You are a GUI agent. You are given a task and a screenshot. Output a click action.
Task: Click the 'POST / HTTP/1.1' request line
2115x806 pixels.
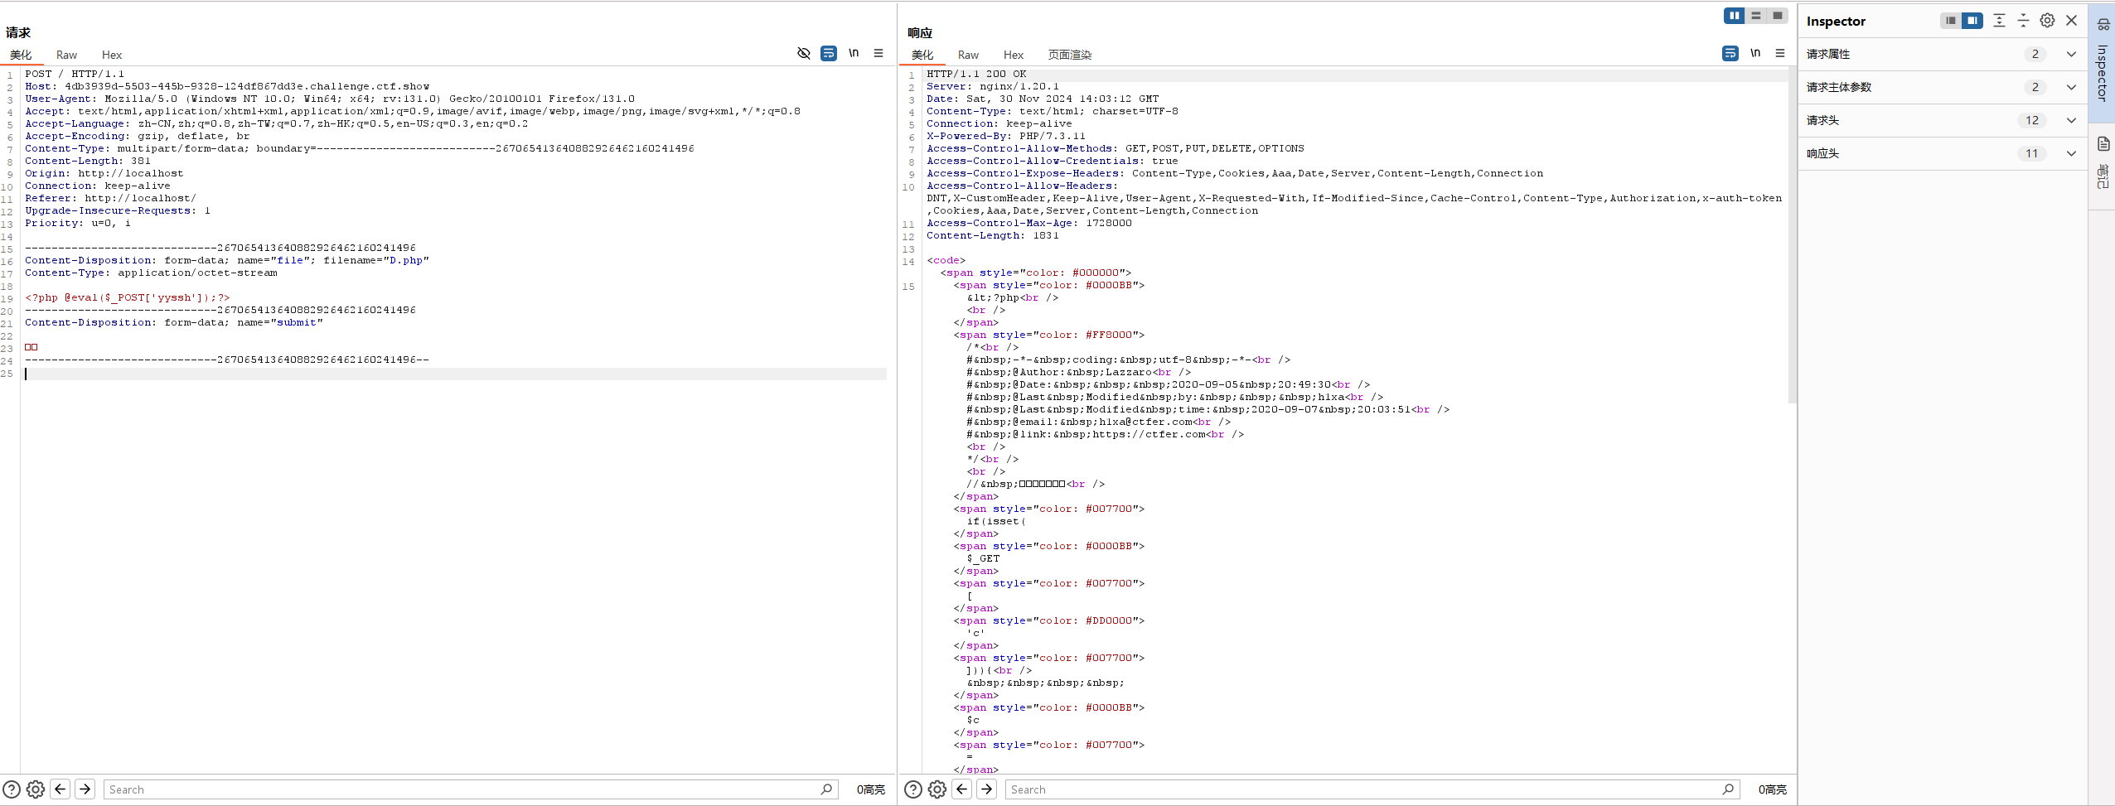pos(75,74)
